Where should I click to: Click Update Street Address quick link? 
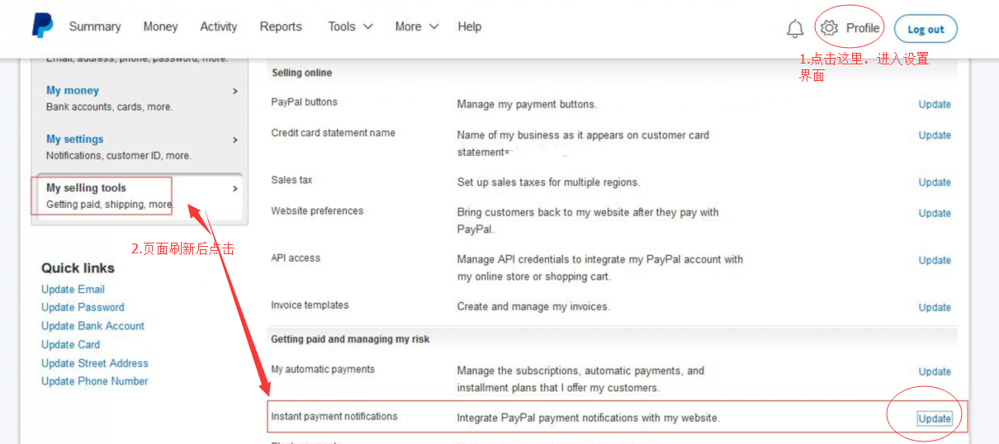tap(95, 363)
